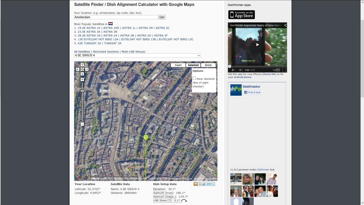Open the Motorized Systems link
Viewport: 364px width, 205px height.
click(106, 52)
